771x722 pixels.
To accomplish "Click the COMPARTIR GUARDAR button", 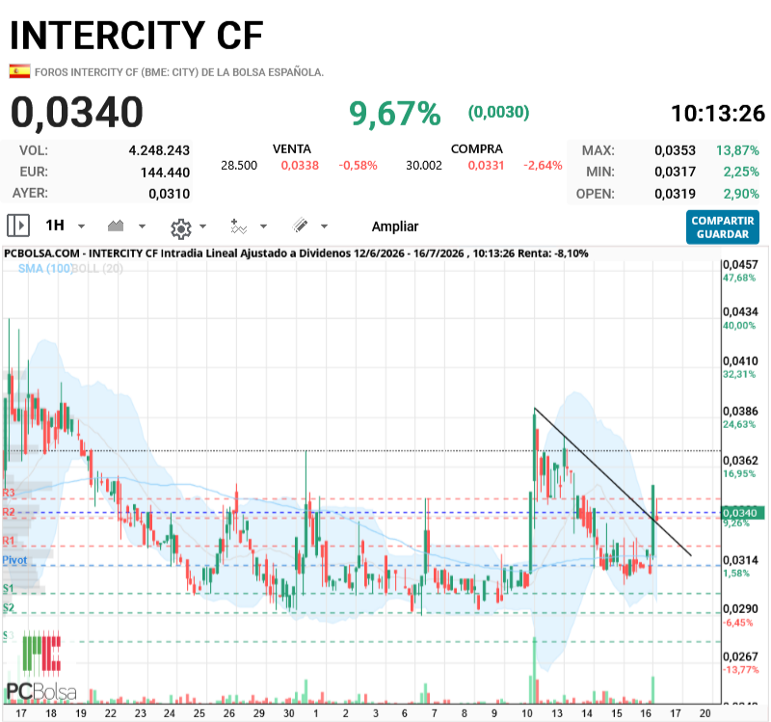I will tap(722, 227).
